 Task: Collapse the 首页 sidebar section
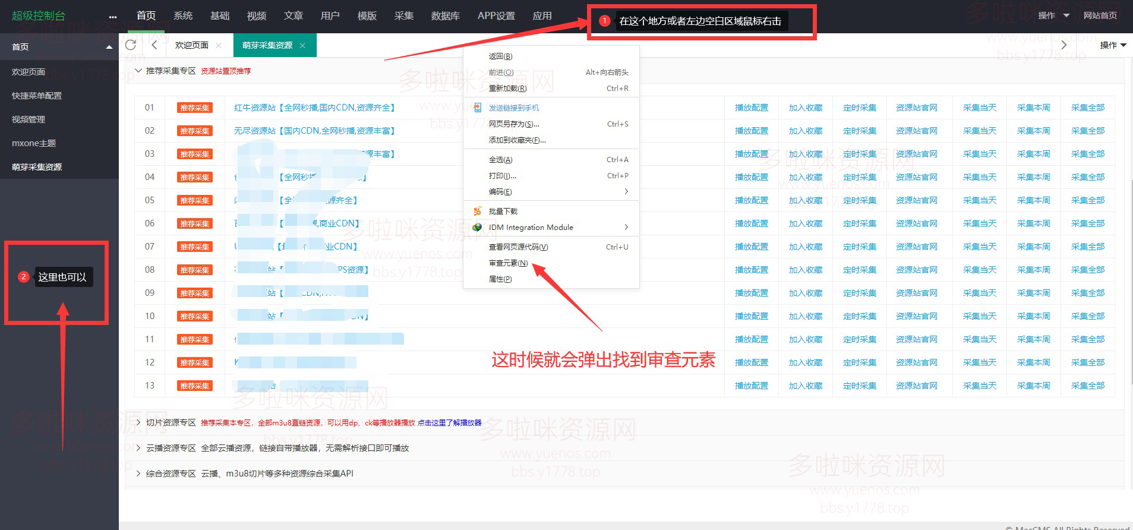point(109,47)
